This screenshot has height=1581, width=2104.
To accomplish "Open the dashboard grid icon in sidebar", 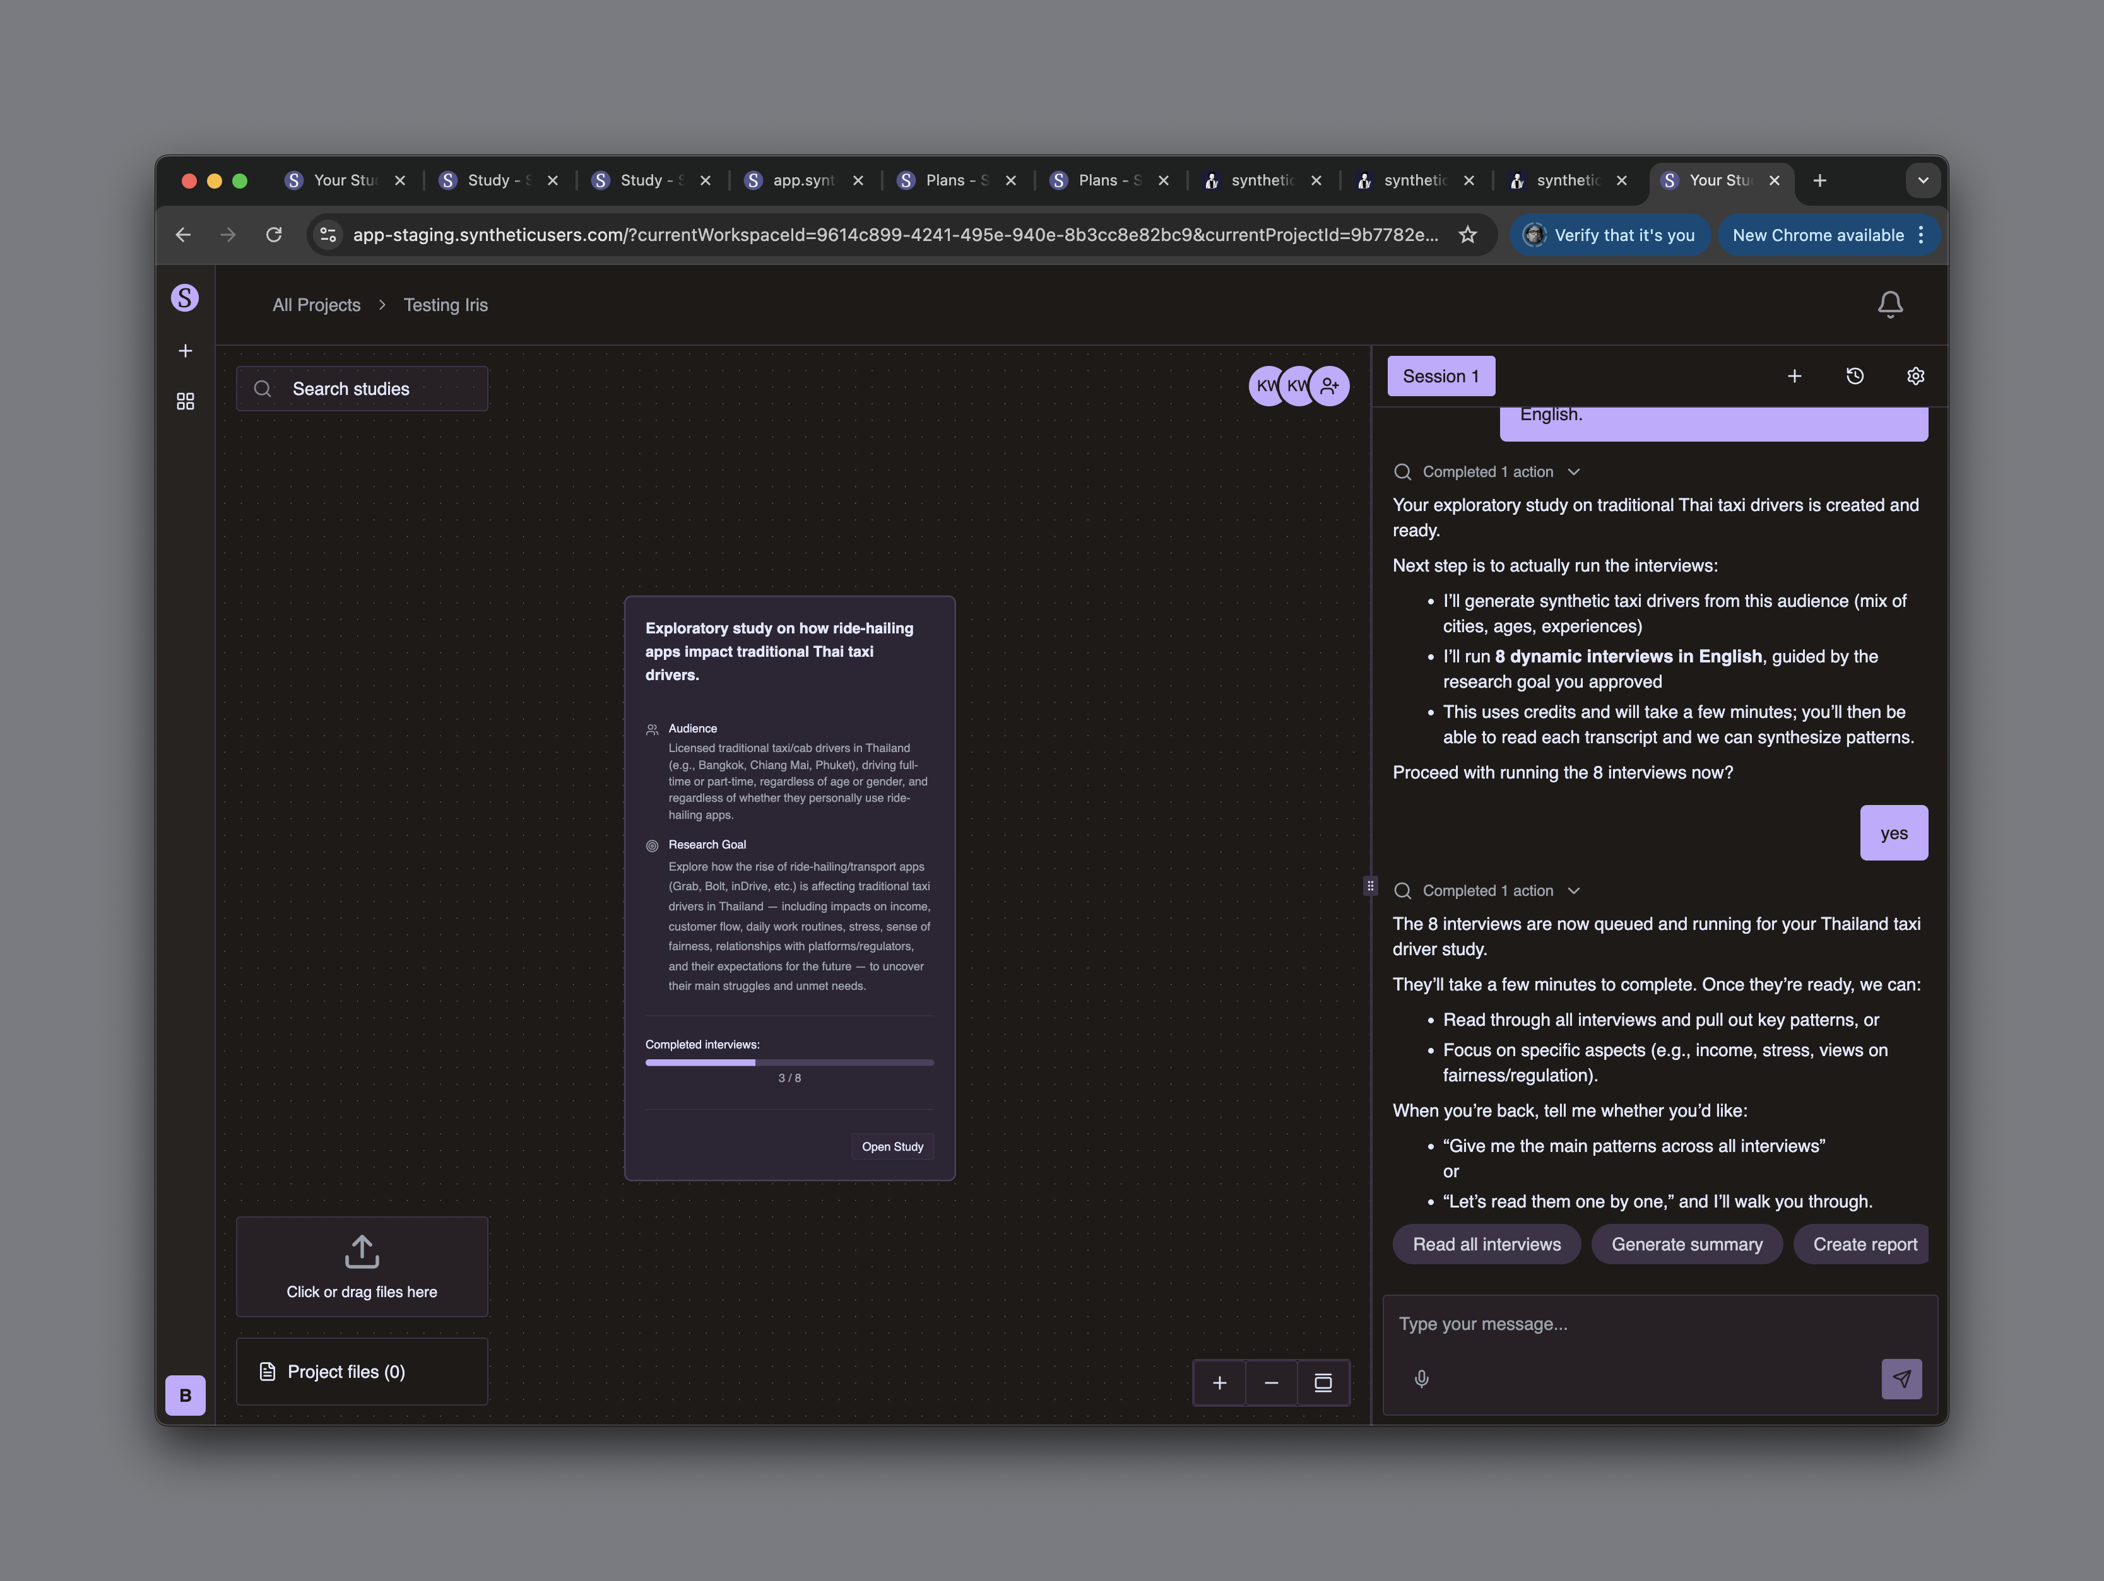I will click(186, 402).
